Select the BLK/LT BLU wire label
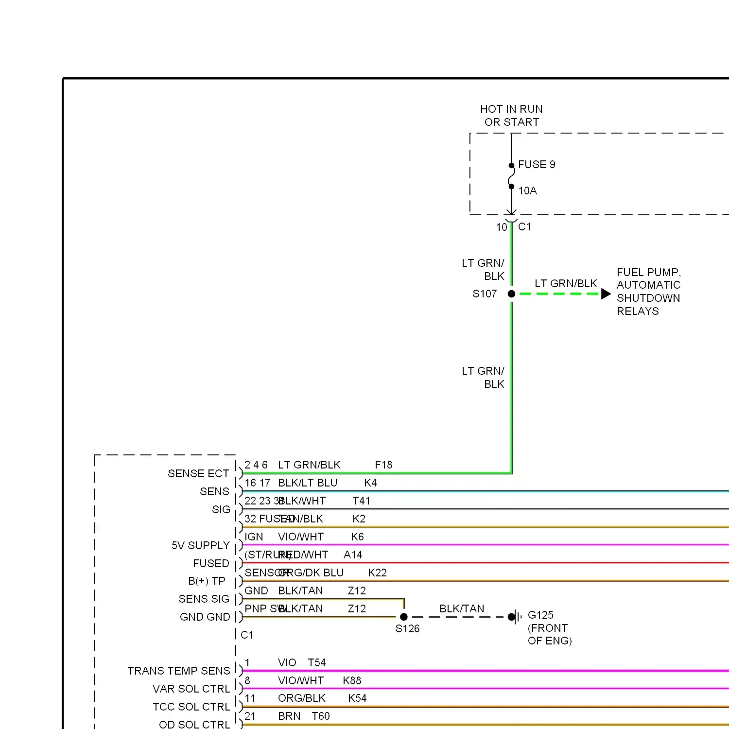The width and height of the screenshot is (729, 729). [308, 483]
